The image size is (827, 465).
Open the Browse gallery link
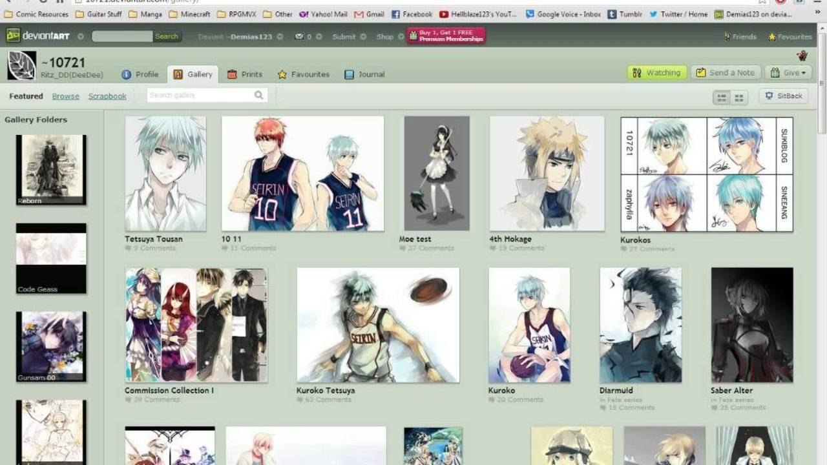pos(66,96)
